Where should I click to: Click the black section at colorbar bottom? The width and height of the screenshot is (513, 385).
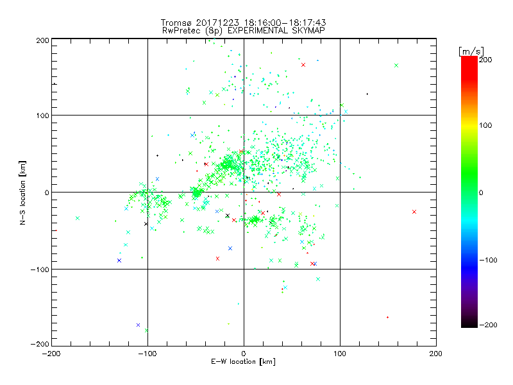tap(469, 323)
